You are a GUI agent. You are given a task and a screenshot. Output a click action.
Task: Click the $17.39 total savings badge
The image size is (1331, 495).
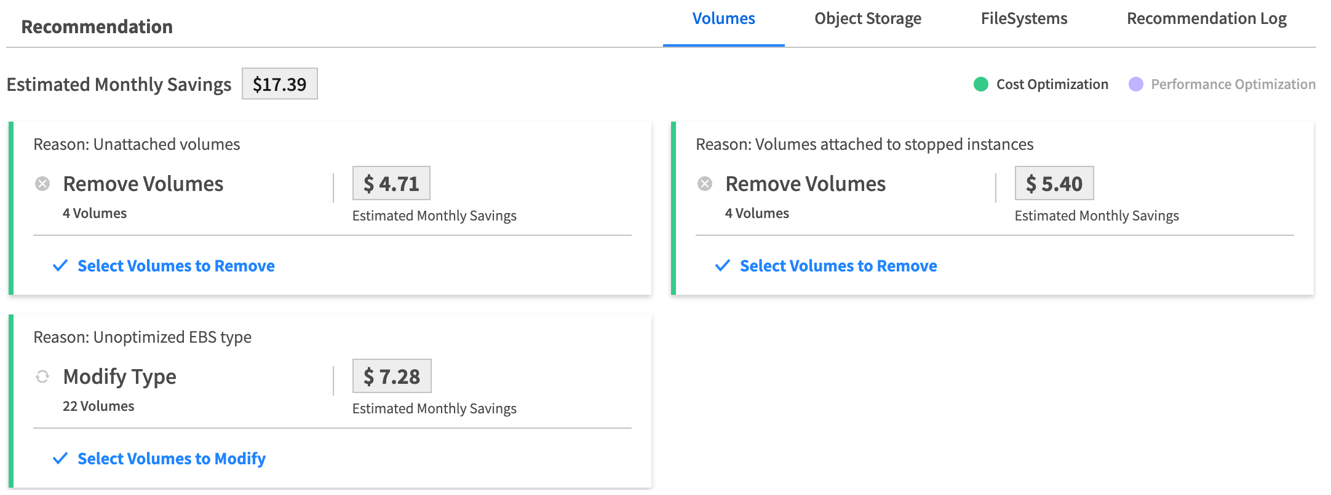click(279, 84)
